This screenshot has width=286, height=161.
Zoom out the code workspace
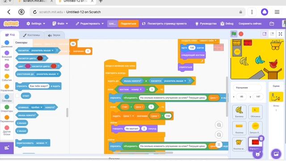pyautogui.click(x=219, y=135)
